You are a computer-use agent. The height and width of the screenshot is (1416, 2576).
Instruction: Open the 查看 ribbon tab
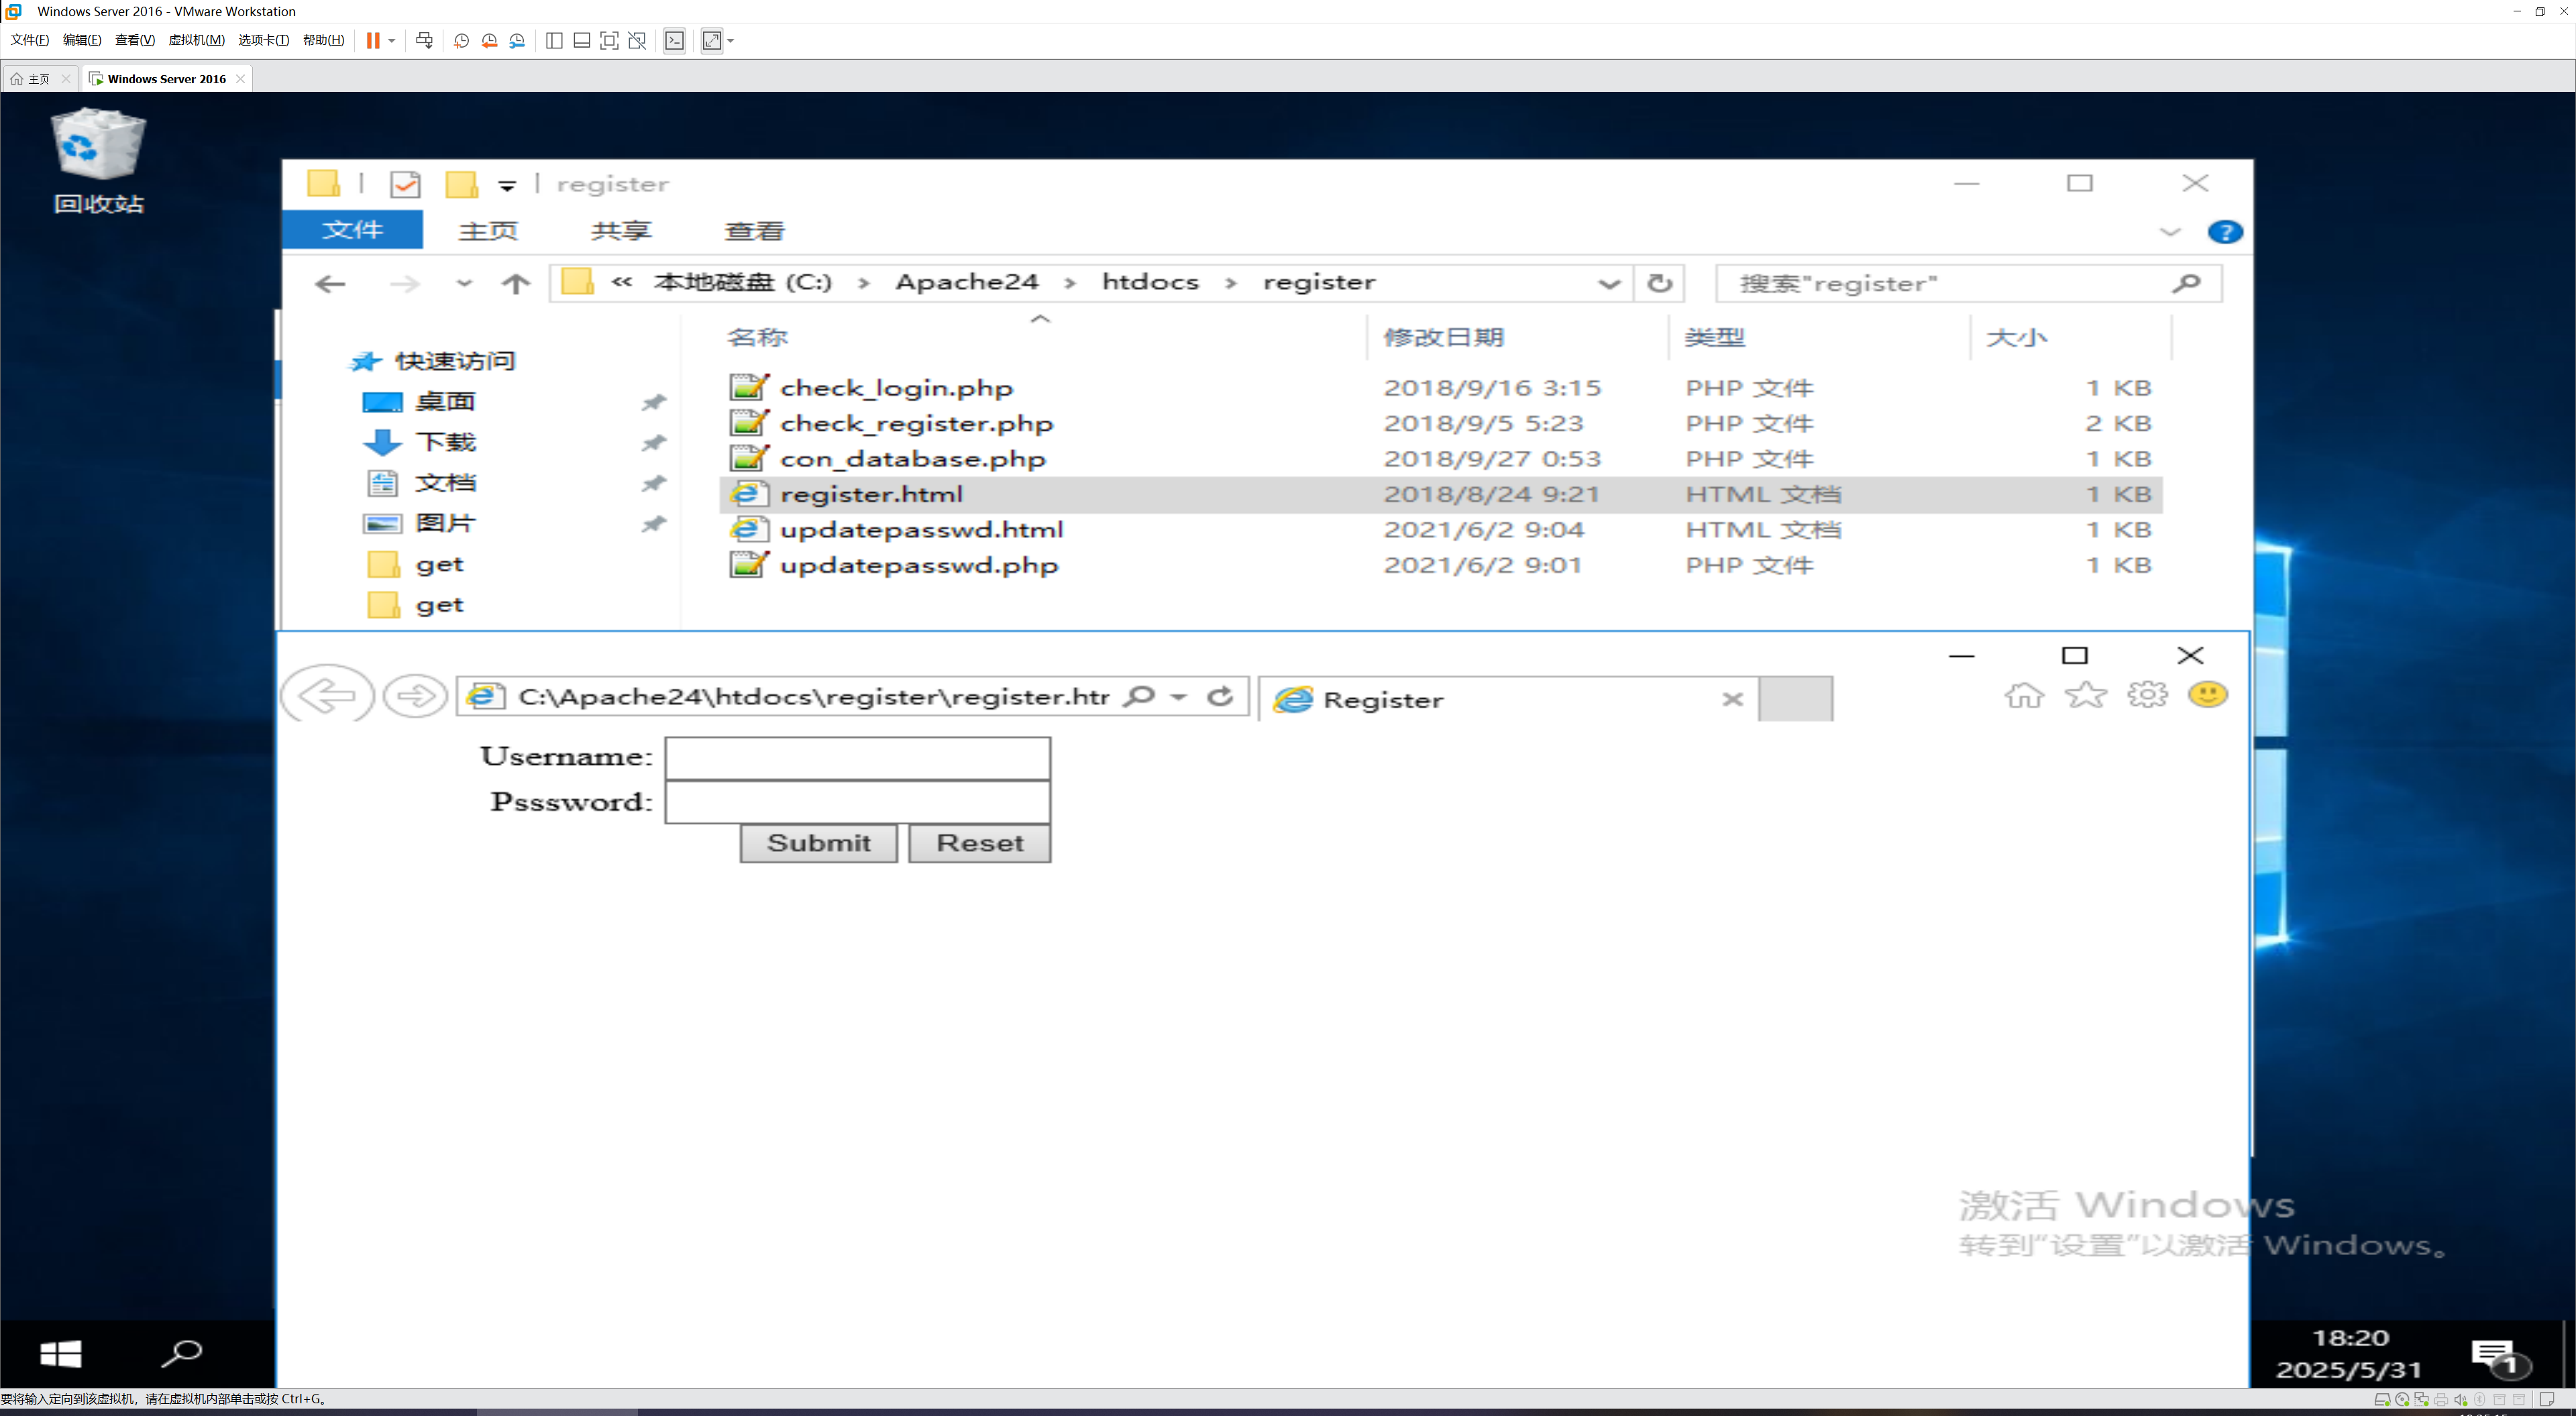754,231
